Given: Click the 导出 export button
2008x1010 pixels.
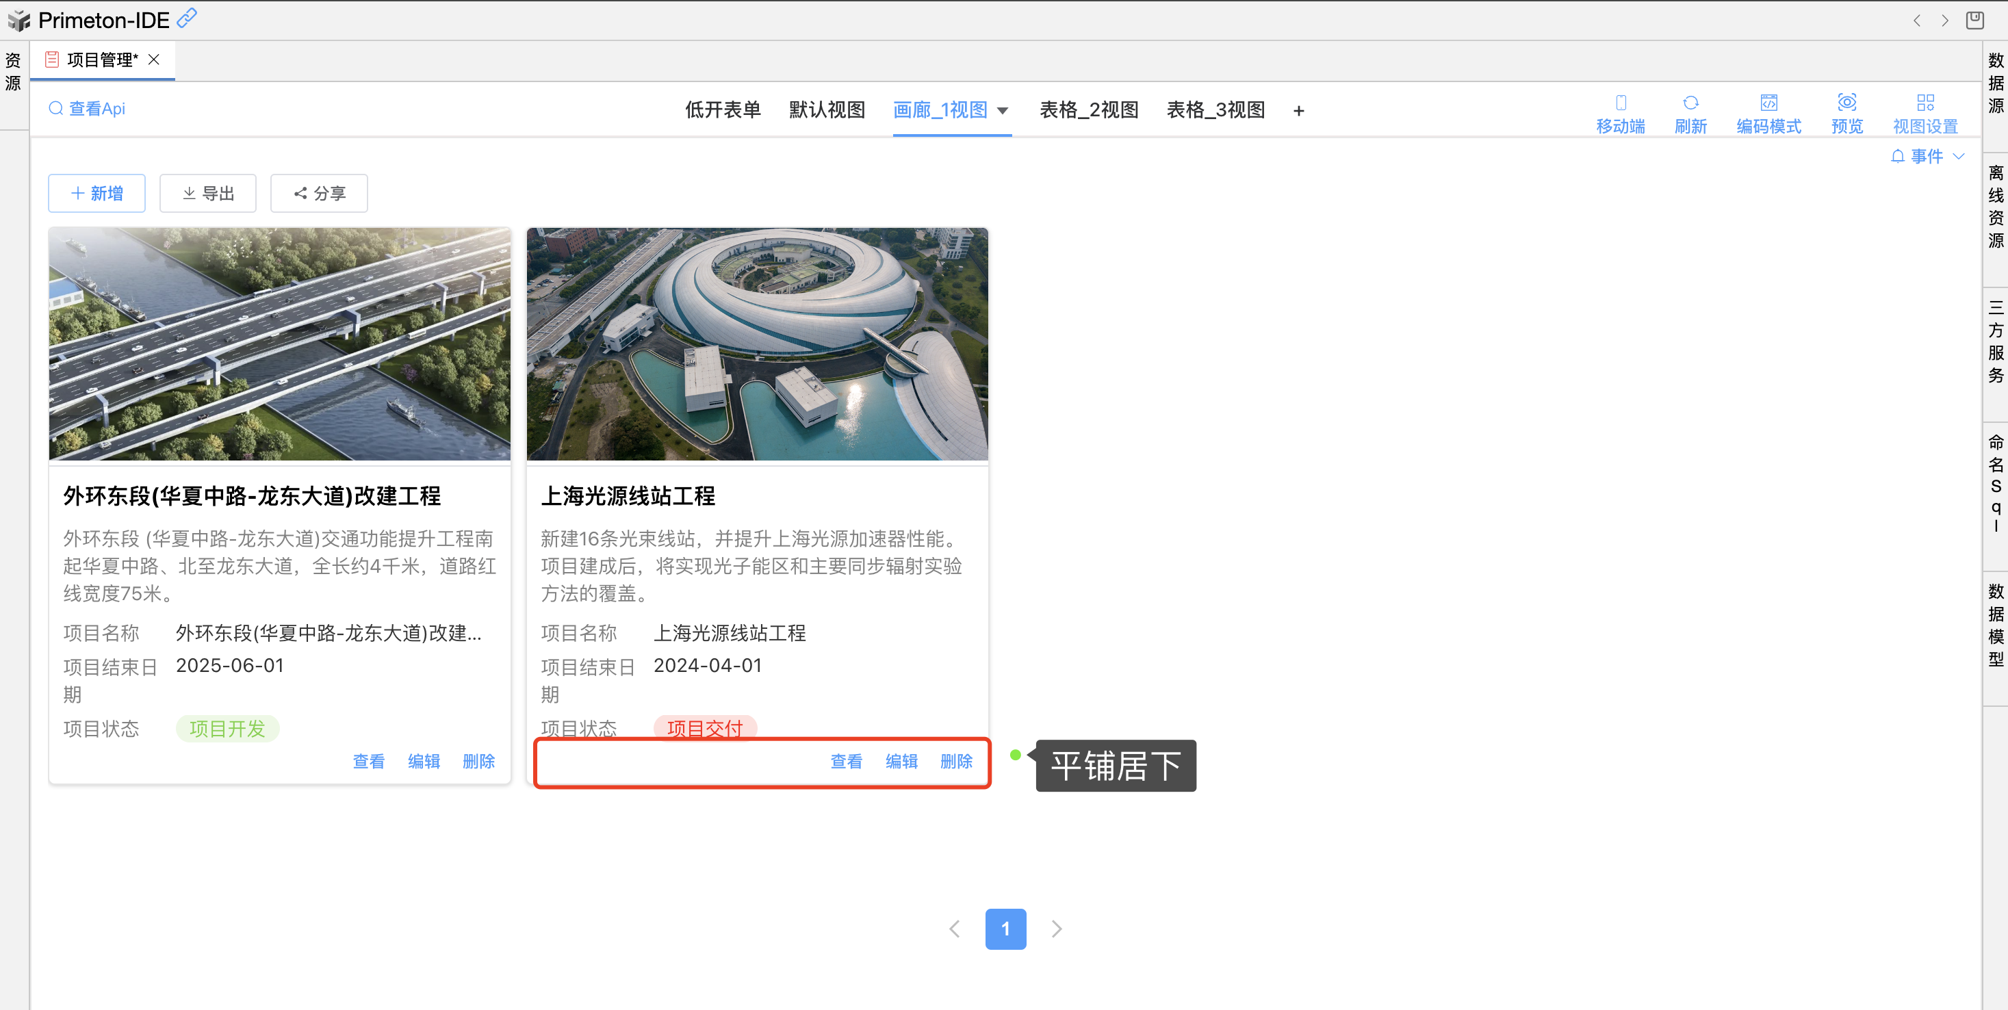Looking at the screenshot, I should pyautogui.click(x=208, y=193).
